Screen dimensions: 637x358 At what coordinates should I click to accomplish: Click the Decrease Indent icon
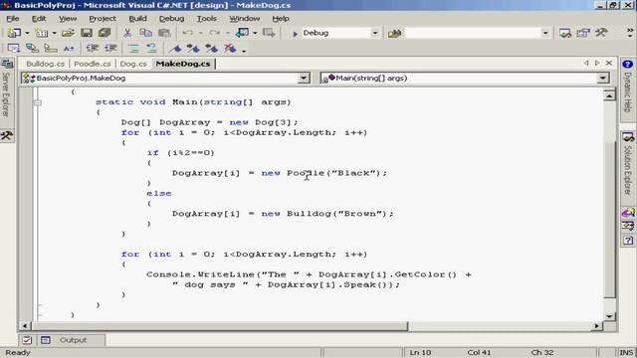click(93, 49)
